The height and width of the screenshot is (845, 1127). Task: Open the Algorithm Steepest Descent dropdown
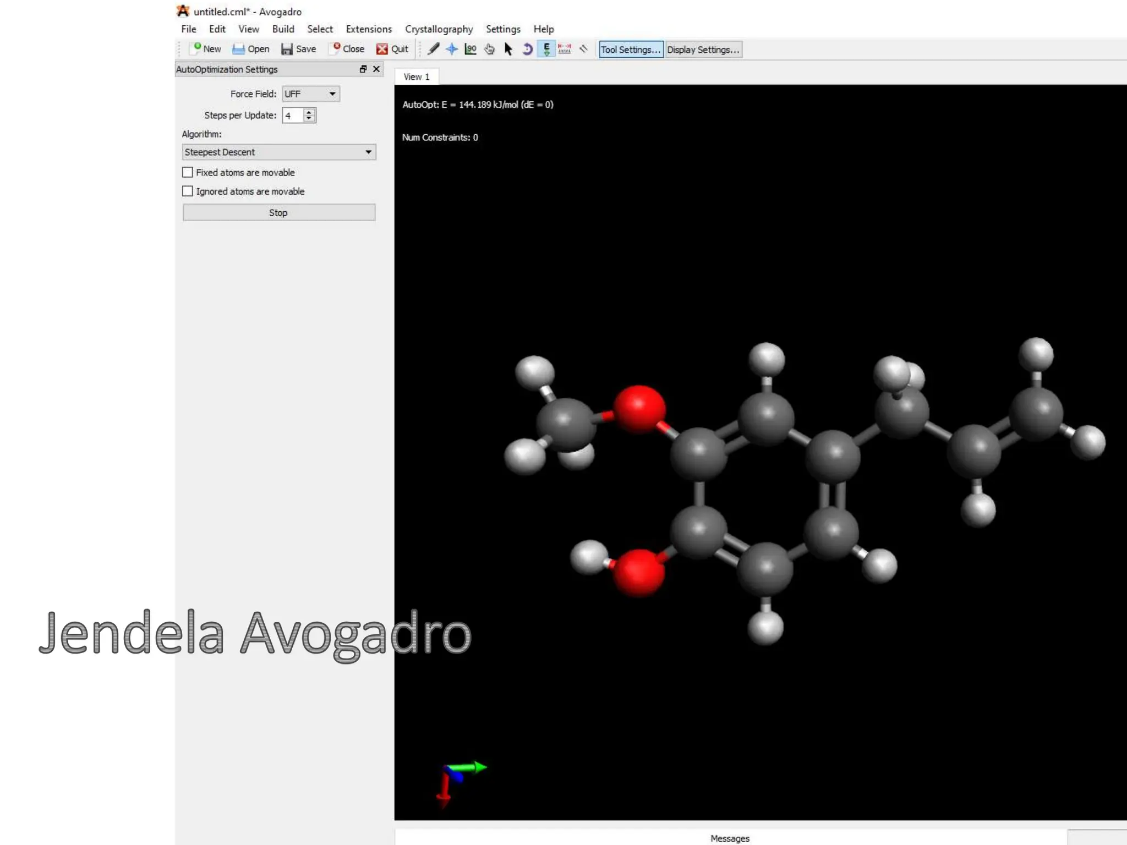point(279,152)
